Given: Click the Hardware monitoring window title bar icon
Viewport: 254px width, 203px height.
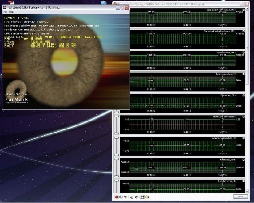Looking at the screenshot, I should [115, 4].
